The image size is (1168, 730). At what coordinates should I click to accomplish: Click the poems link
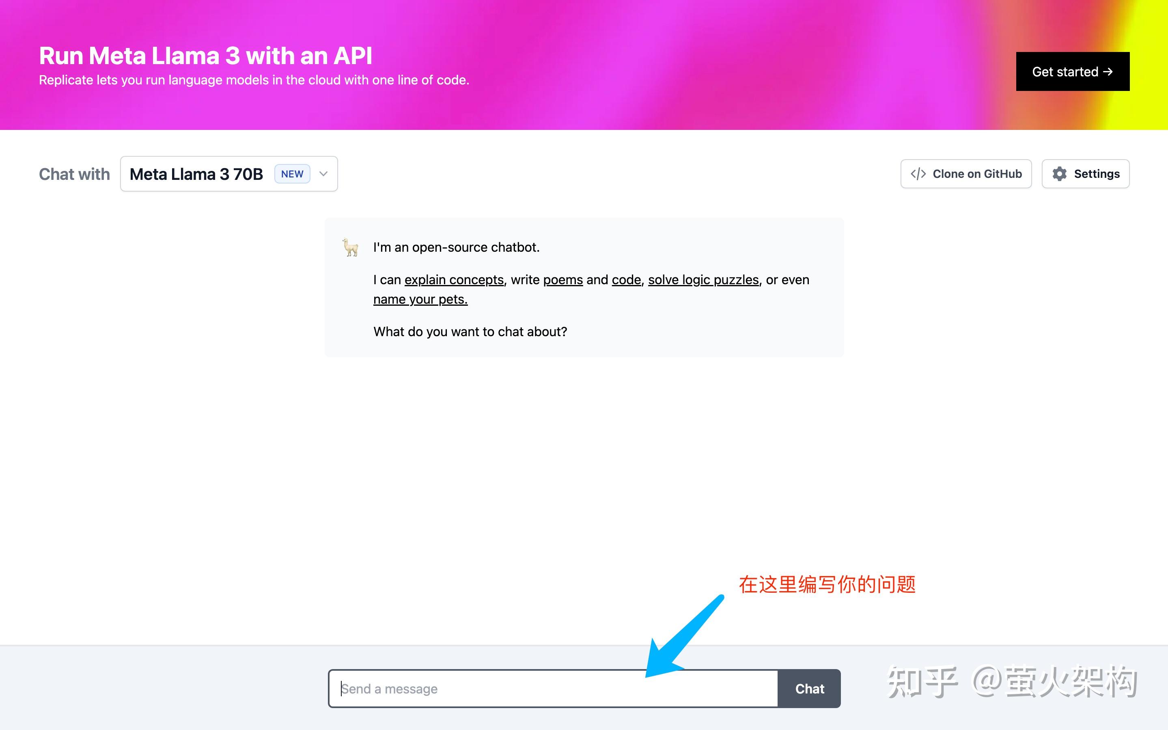tap(562, 280)
